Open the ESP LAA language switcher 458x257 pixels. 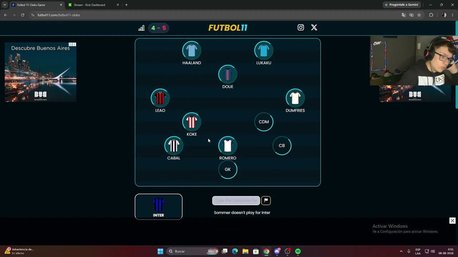[418, 251]
